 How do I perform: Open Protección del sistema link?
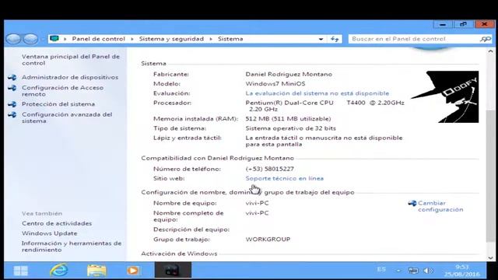tap(58, 104)
